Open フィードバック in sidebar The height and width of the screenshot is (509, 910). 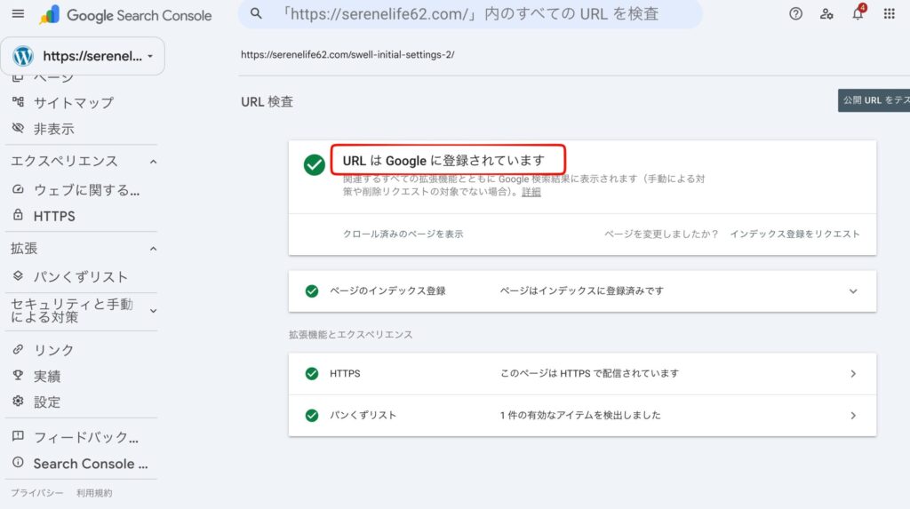point(86,436)
